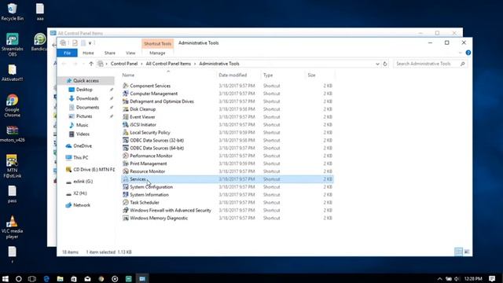503x283 pixels.
Task: Open the Windows Start menu
Action: (x=6, y=278)
